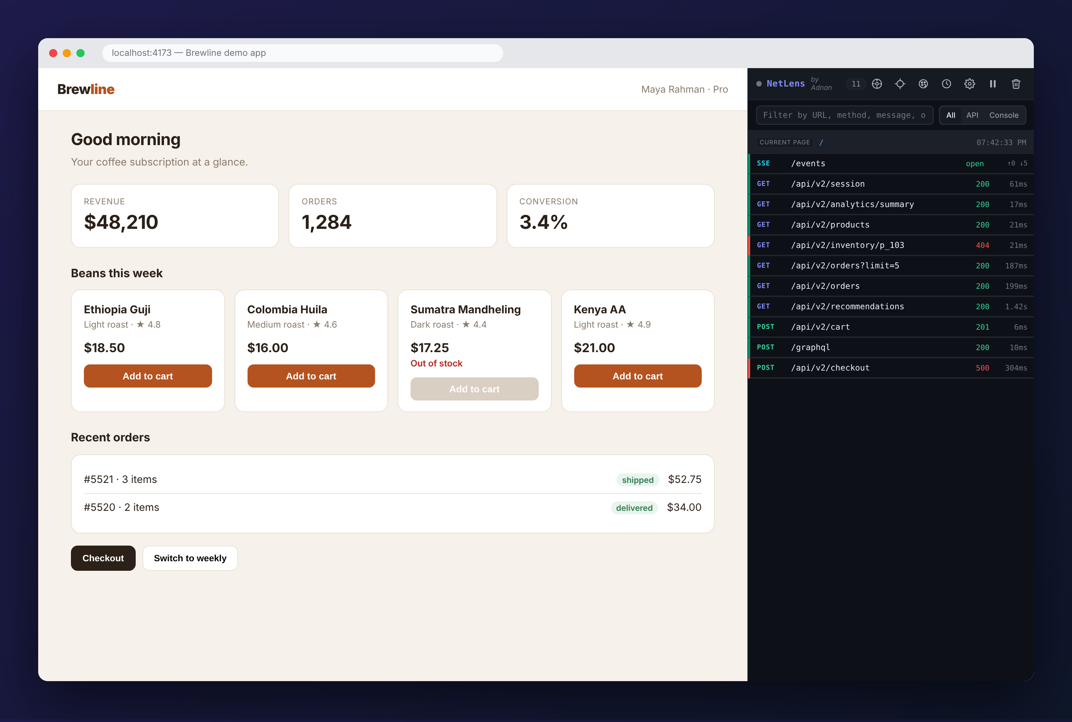
Task: Add Ethiopia Guji to cart
Action: 148,376
